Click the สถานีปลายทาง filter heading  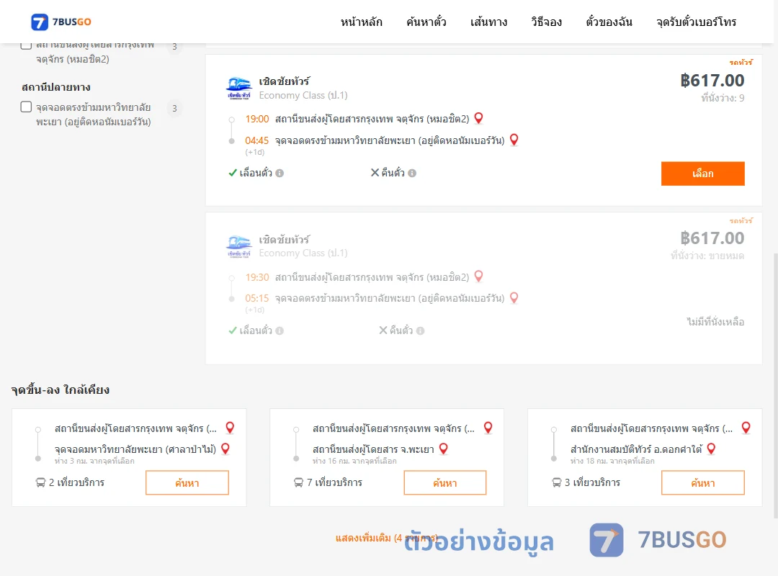point(56,87)
